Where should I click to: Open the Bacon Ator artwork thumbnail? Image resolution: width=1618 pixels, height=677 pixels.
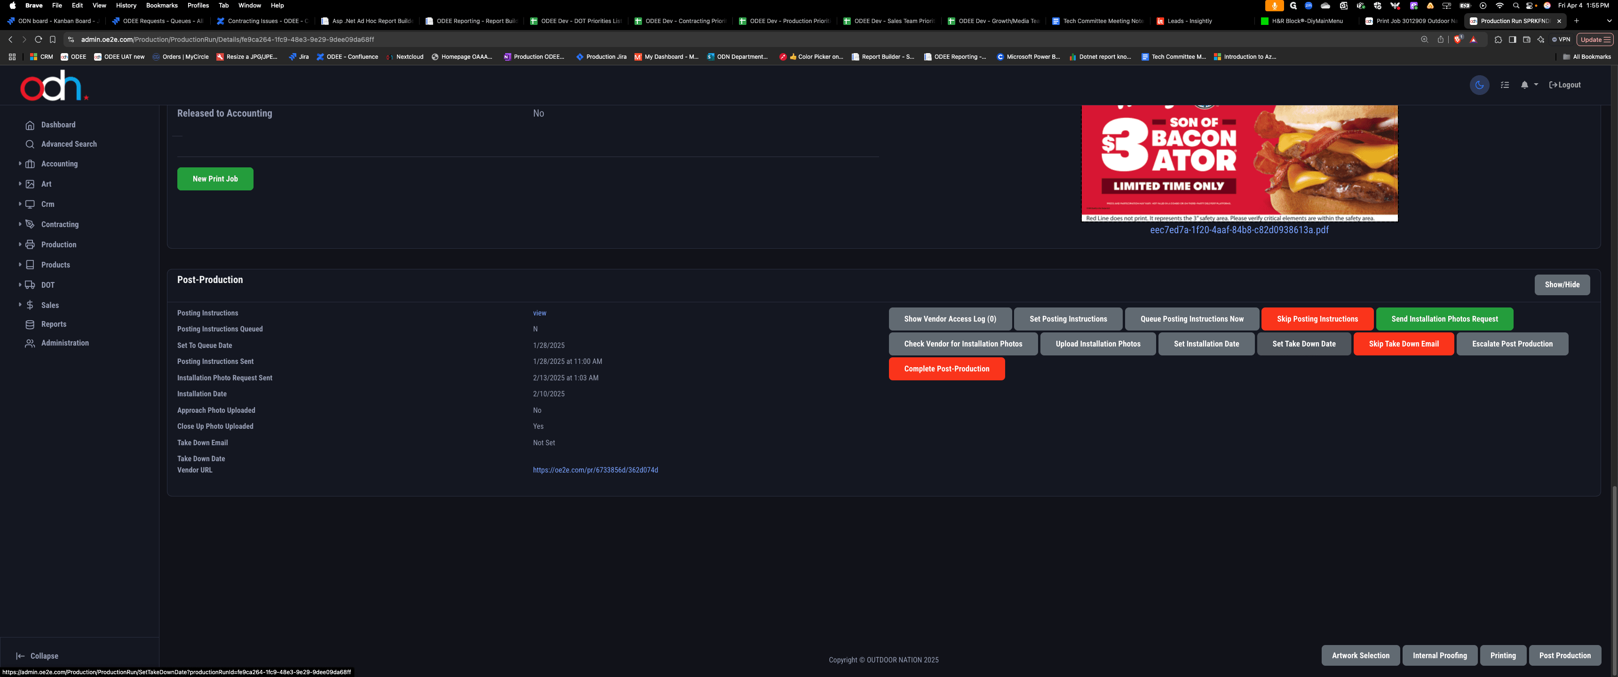click(1239, 163)
